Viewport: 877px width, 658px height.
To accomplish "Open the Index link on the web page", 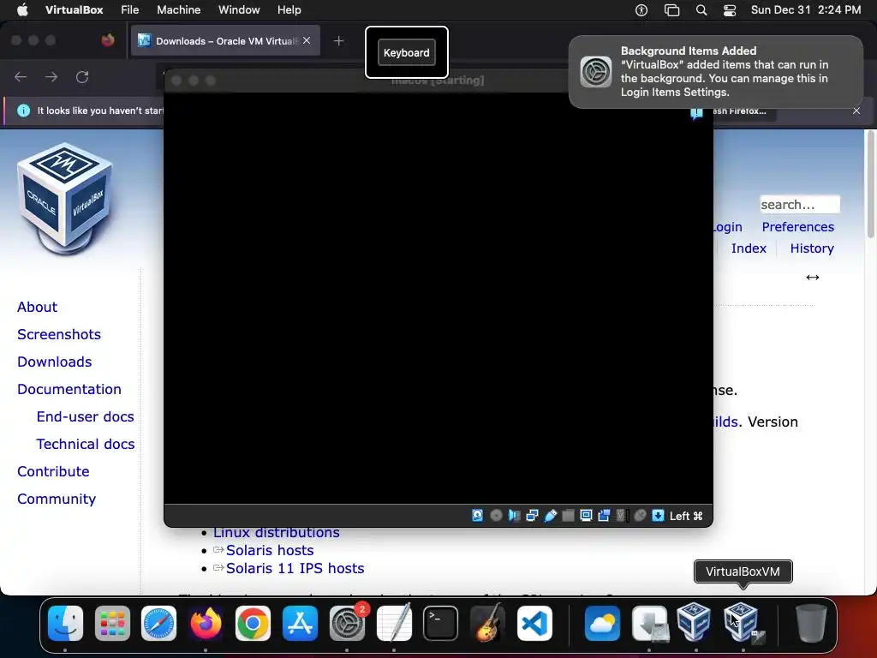I will point(749,248).
